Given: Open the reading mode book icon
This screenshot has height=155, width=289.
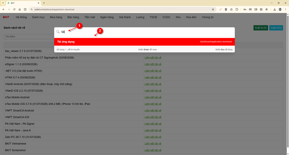Looking at the screenshot, I should click(x=256, y=9).
